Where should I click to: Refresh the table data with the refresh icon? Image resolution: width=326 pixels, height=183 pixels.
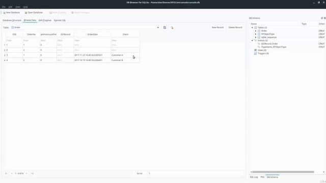click(165, 27)
